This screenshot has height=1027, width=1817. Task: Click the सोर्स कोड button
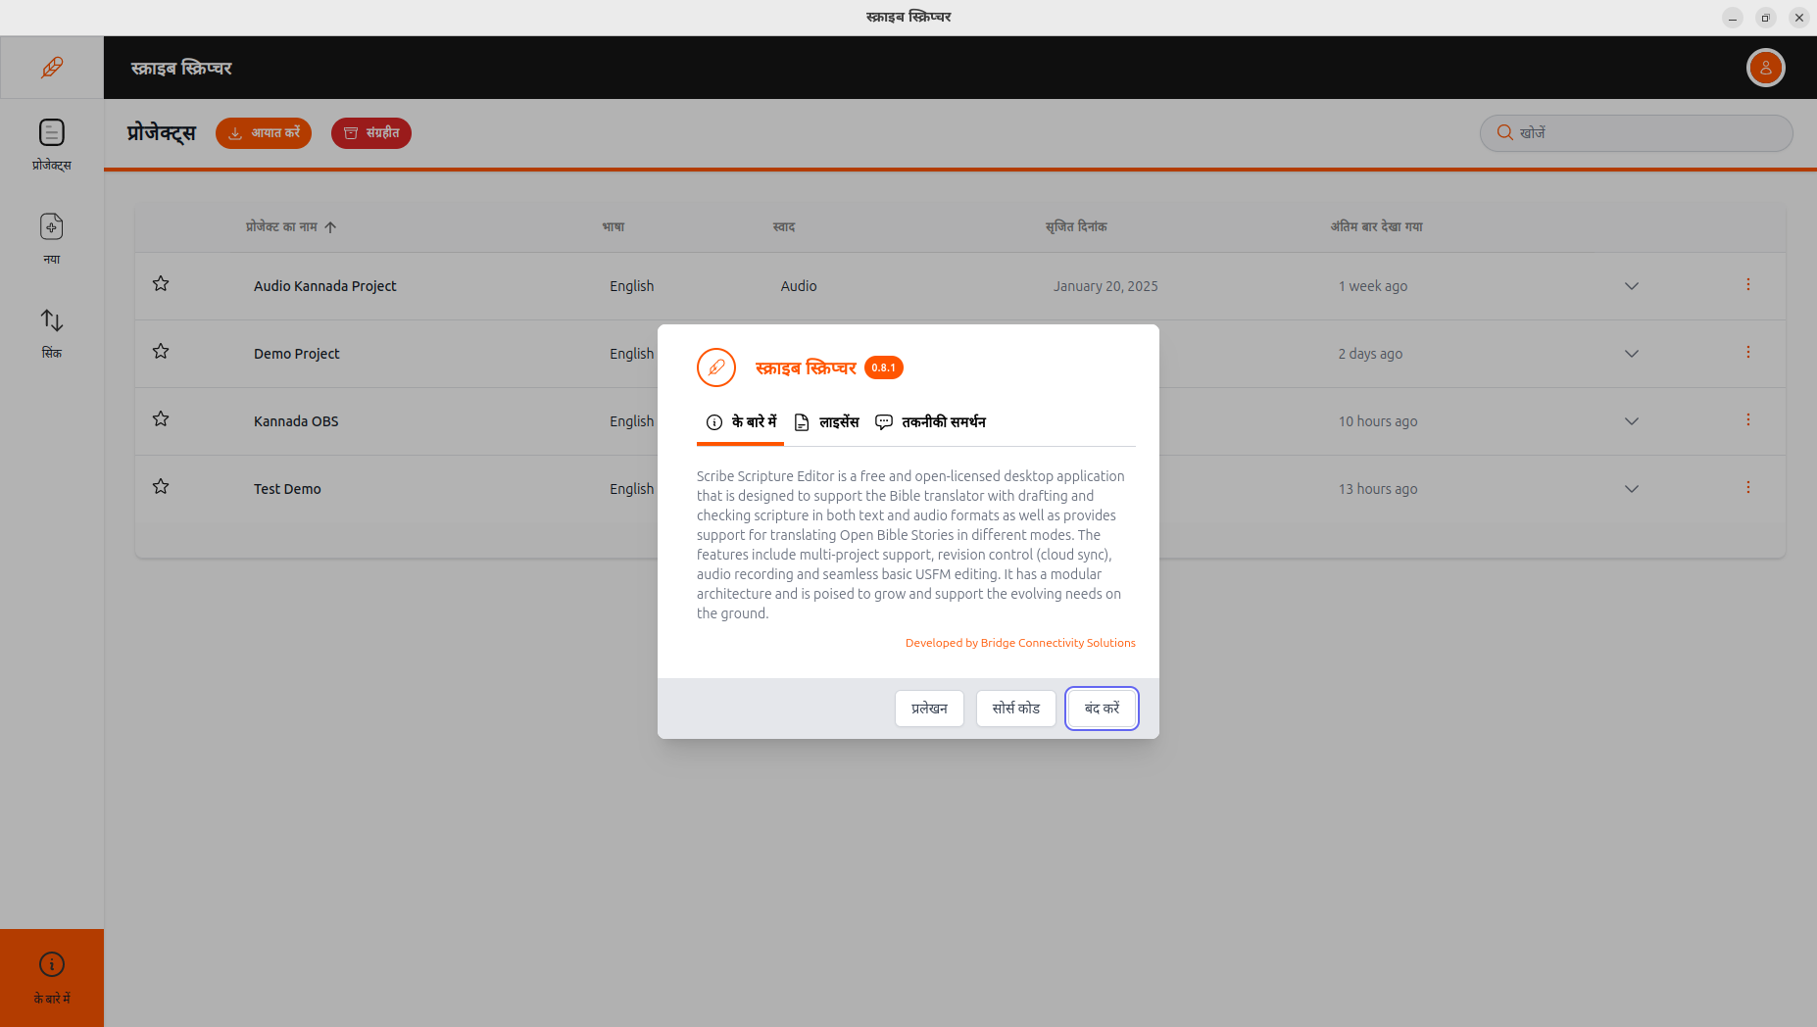click(x=1015, y=709)
